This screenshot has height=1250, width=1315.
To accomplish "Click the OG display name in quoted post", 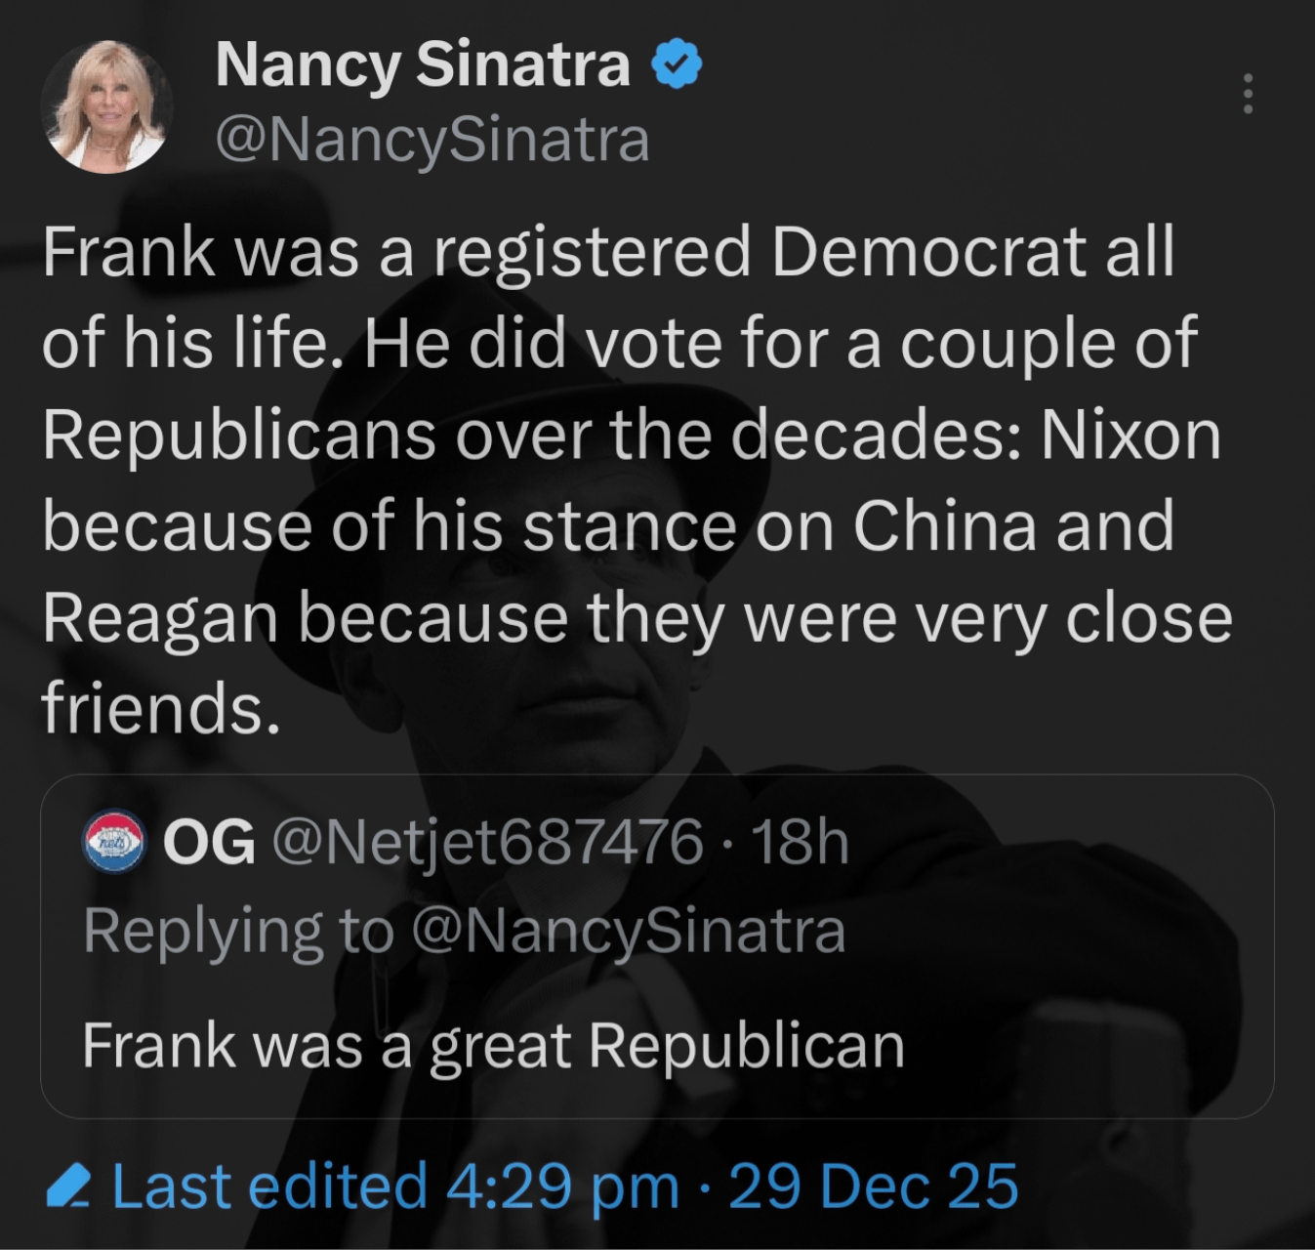I will click(210, 842).
